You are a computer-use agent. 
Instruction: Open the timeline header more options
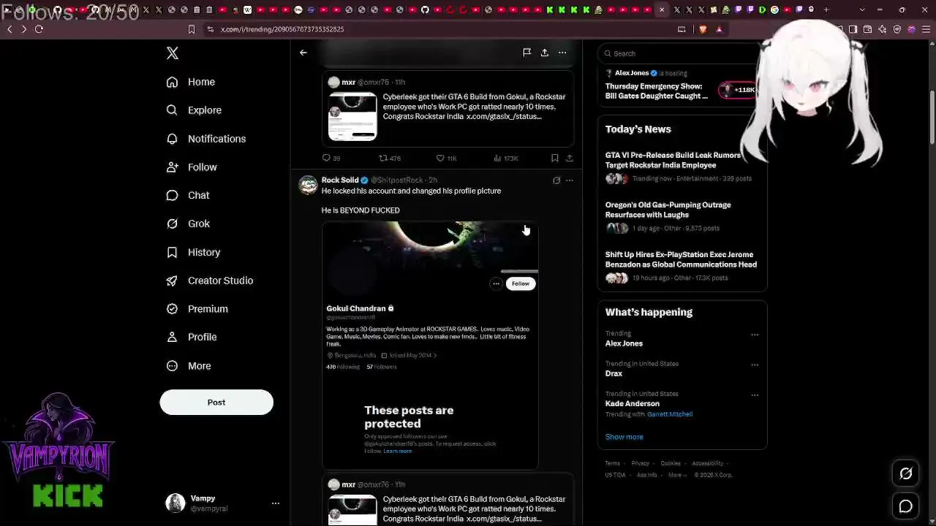pyautogui.click(x=562, y=53)
